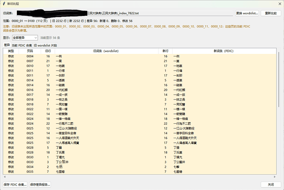Select the page 0034 cell

(30, 167)
